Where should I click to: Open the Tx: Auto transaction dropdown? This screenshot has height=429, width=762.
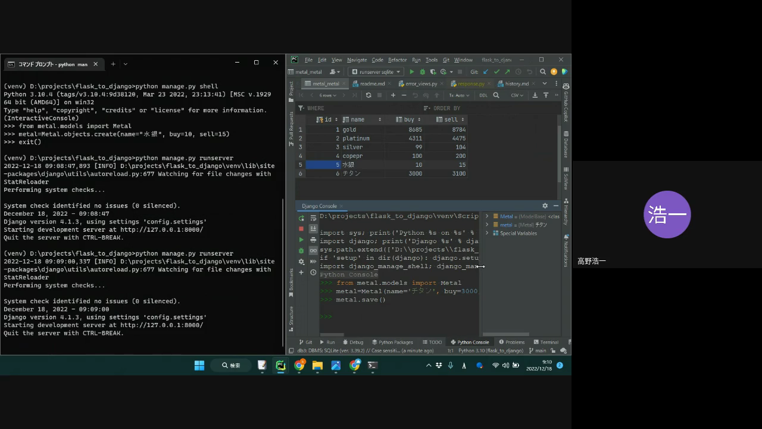(458, 95)
